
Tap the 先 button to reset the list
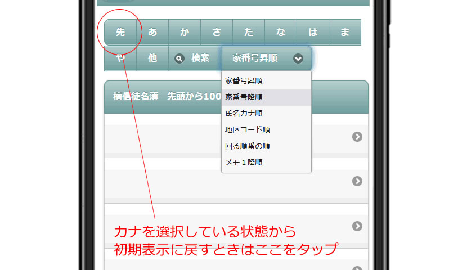pyautogui.click(x=120, y=32)
